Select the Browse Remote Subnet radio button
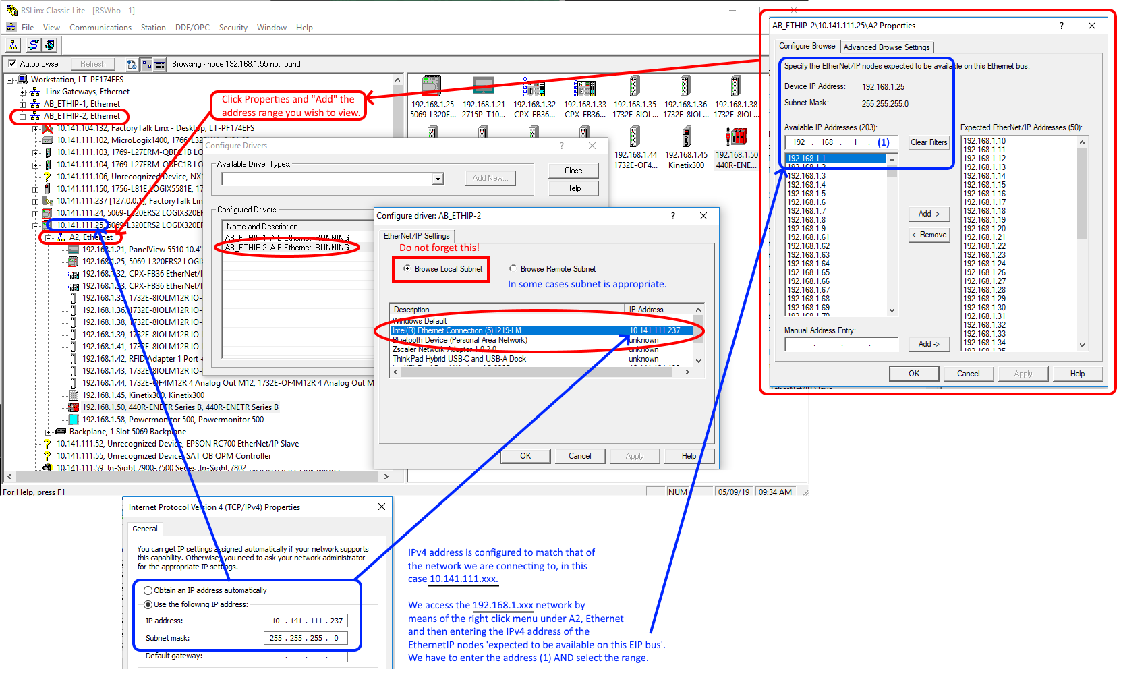This screenshot has height=690, width=1121. pos(513,268)
